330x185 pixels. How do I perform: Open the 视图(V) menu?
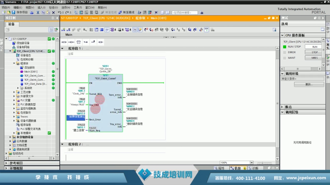tap(30, 7)
